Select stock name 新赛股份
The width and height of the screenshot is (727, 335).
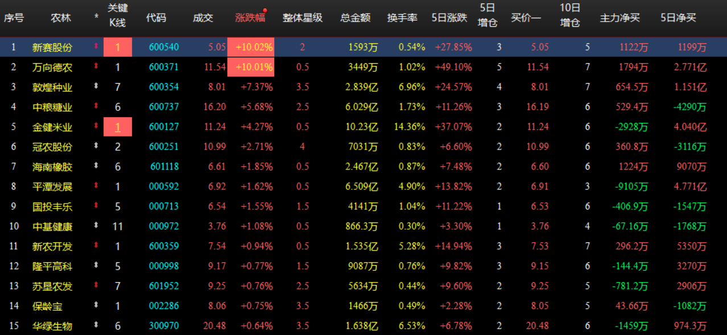coord(52,47)
